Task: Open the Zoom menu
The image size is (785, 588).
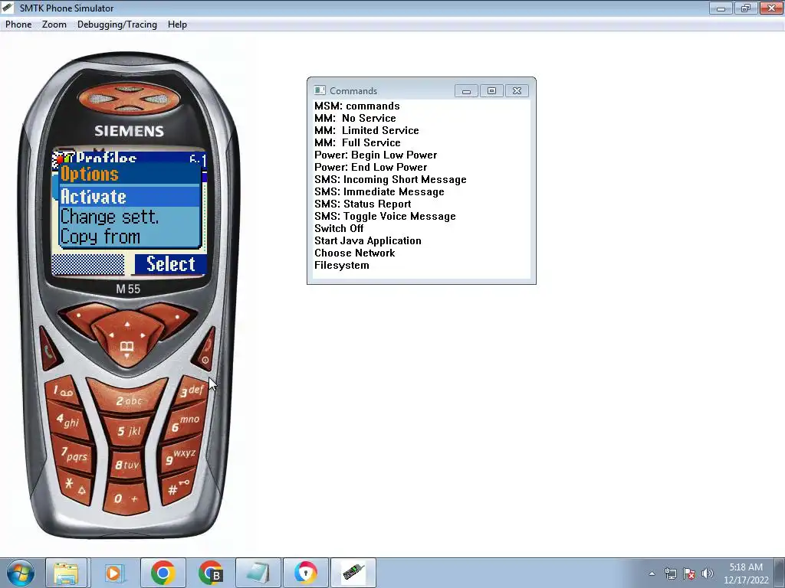Action: 54,24
